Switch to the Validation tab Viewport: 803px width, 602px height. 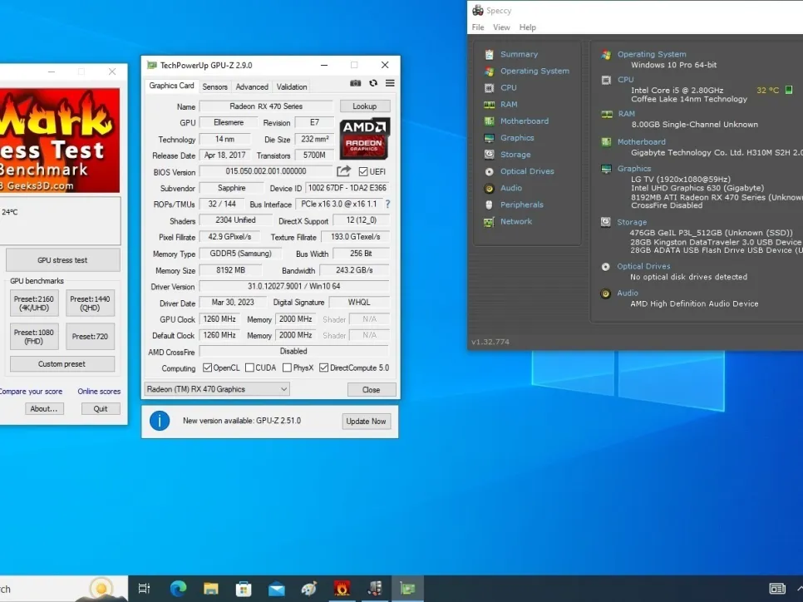tap(292, 86)
